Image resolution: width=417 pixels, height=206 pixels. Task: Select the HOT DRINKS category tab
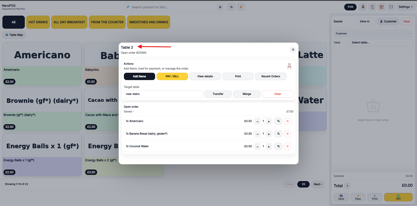pos(38,22)
